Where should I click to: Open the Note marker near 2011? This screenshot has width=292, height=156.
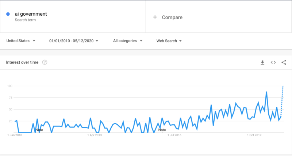point(39,130)
